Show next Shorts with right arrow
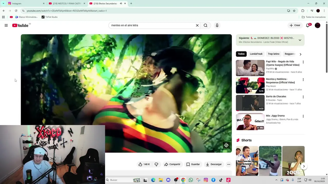 click(304, 166)
